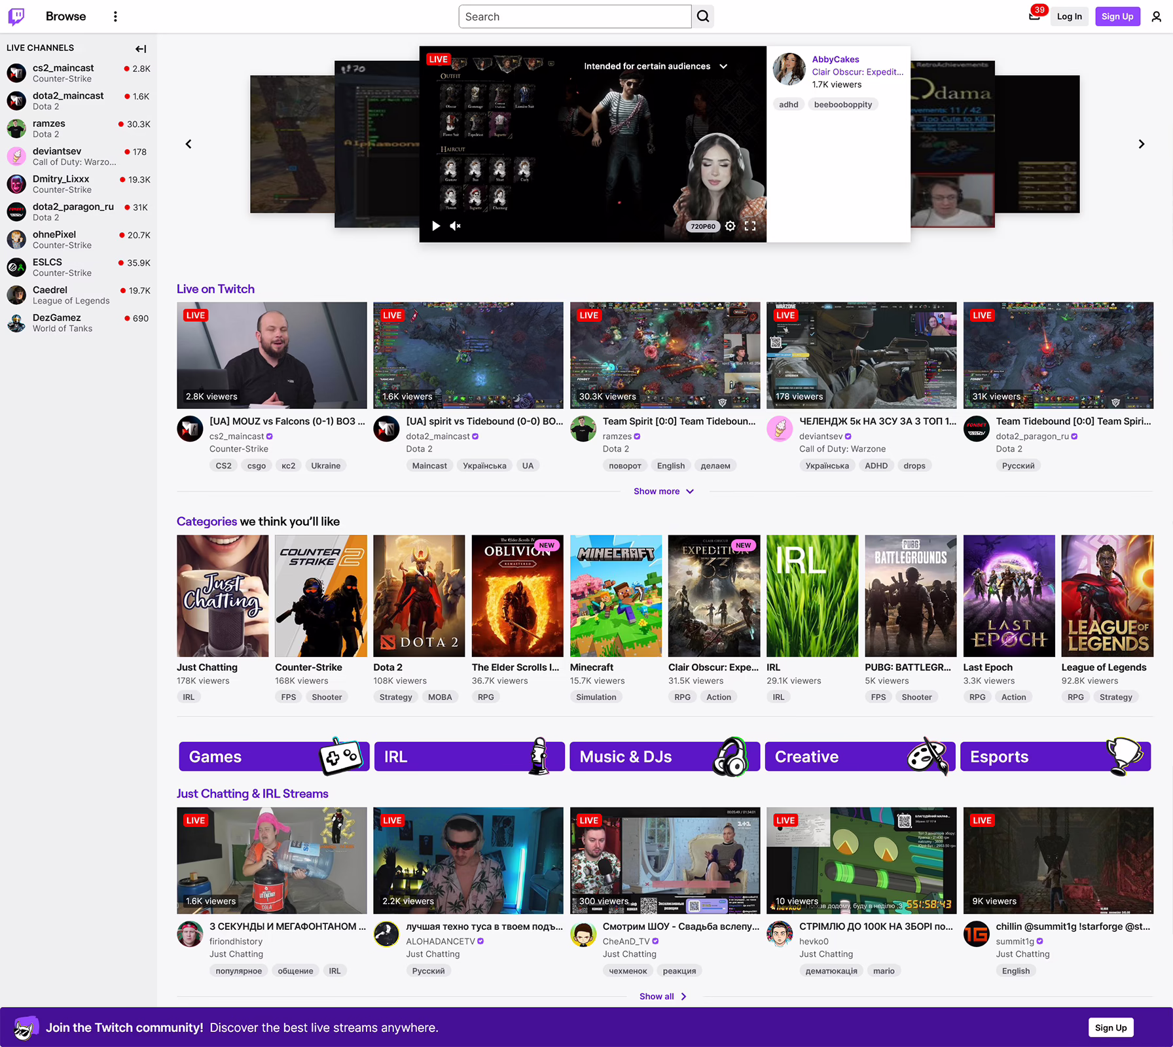The image size is (1173, 1047).
Task: Go to previous featured stream carousel arrow
Action: pyautogui.click(x=189, y=144)
